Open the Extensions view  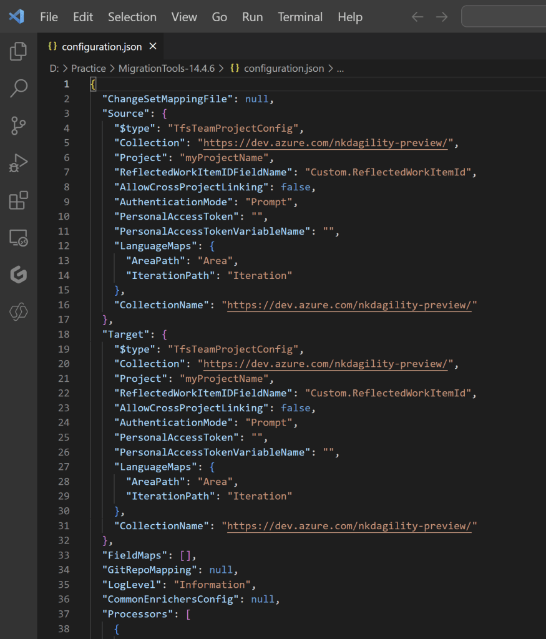coord(18,200)
